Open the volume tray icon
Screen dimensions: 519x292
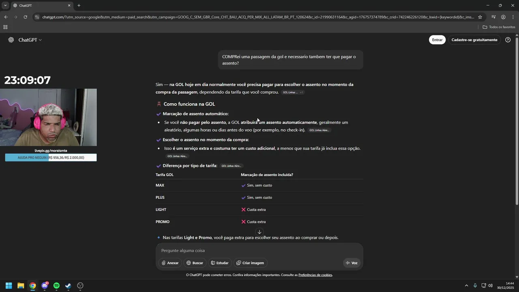(490, 286)
